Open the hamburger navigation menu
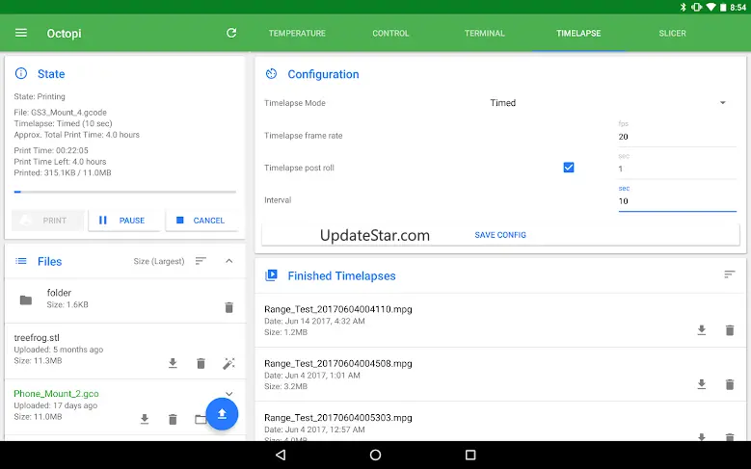 click(x=21, y=33)
